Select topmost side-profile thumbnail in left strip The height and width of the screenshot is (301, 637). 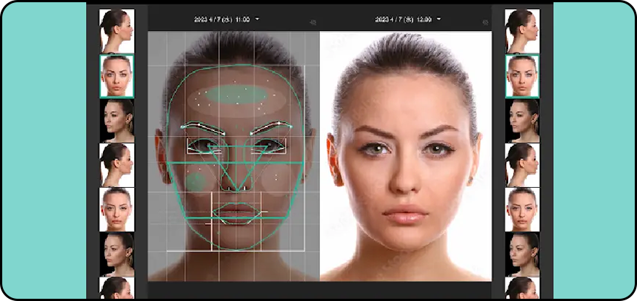[x=117, y=31]
